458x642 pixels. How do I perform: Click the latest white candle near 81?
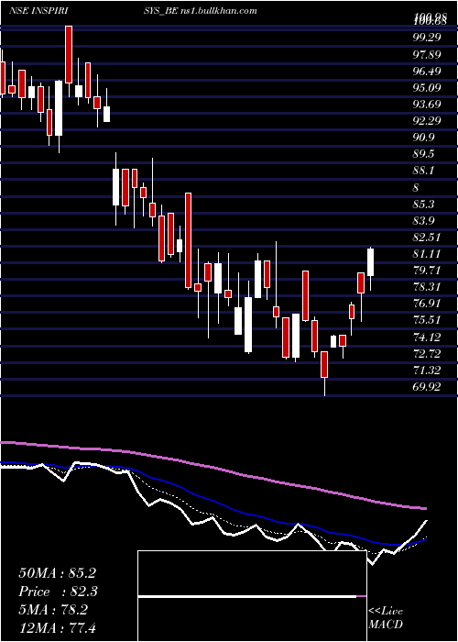pyautogui.click(x=371, y=262)
